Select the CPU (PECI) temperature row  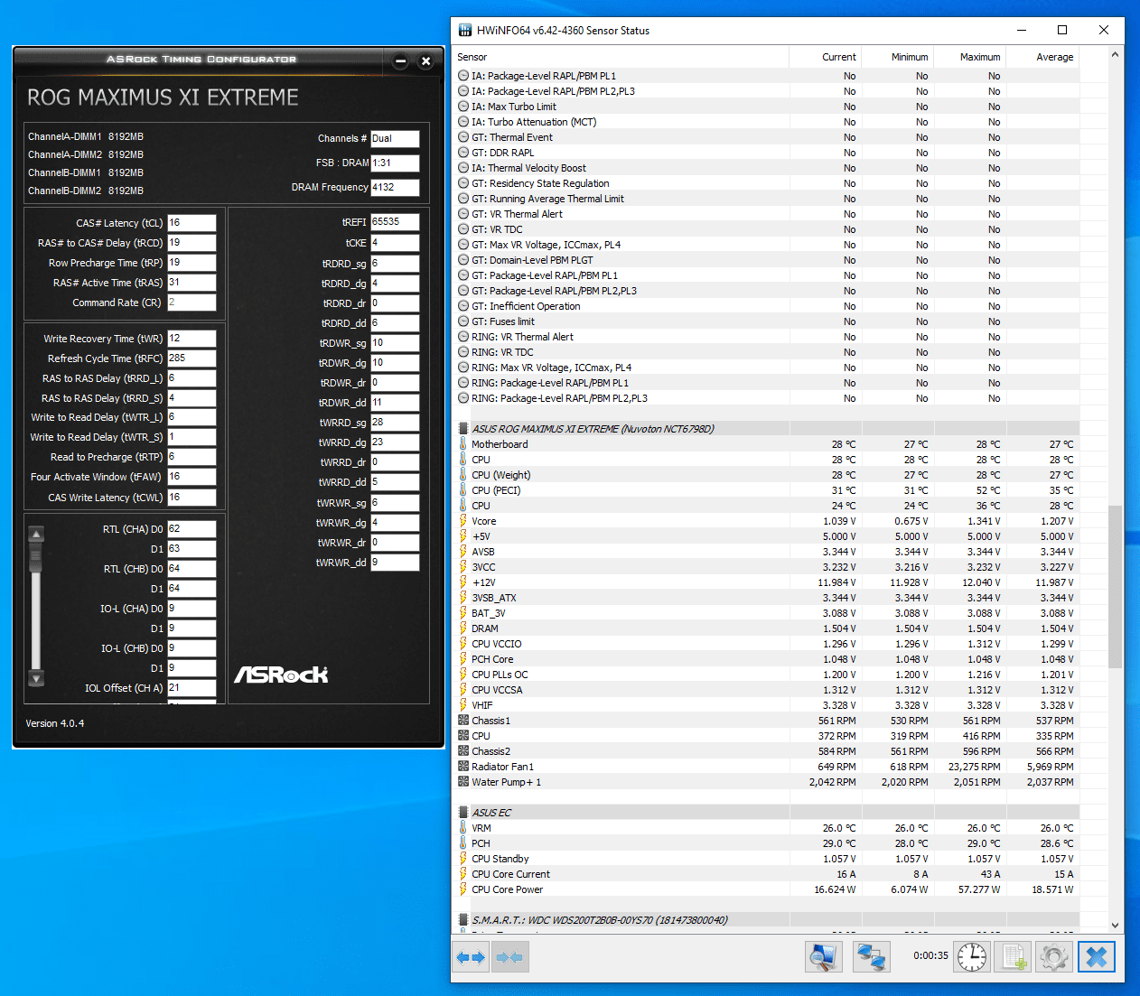(768, 490)
